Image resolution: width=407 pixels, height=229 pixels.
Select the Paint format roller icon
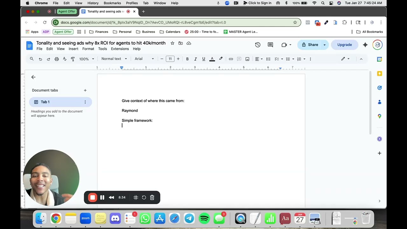[x=73, y=59]
